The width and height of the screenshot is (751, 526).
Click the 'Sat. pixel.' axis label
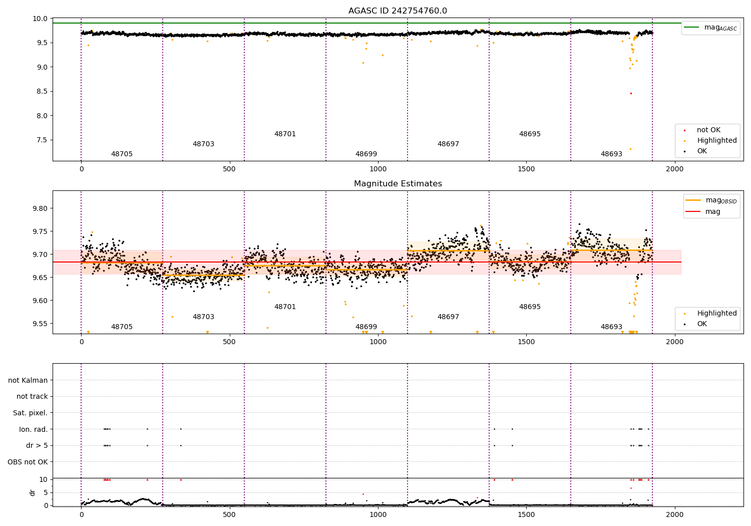point(31,413)
